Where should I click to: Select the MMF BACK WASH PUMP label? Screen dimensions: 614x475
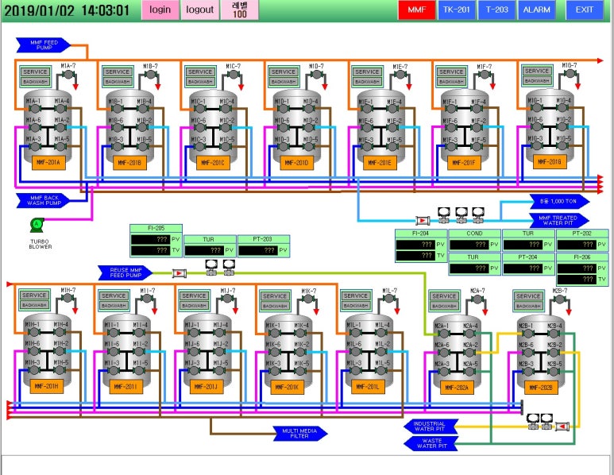(x=44, y=200)
